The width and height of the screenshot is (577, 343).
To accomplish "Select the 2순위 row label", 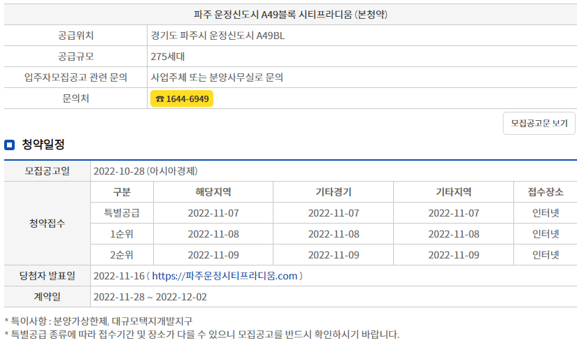I will coord(122,255).
